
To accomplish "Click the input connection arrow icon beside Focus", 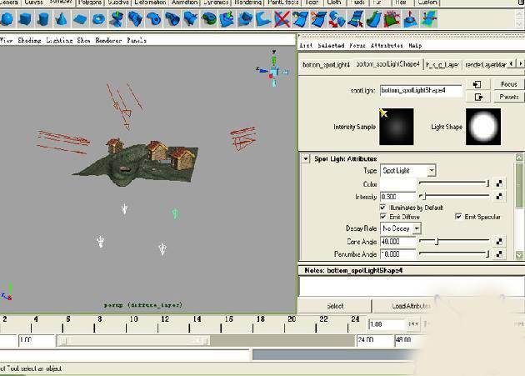I will point(477,84).
